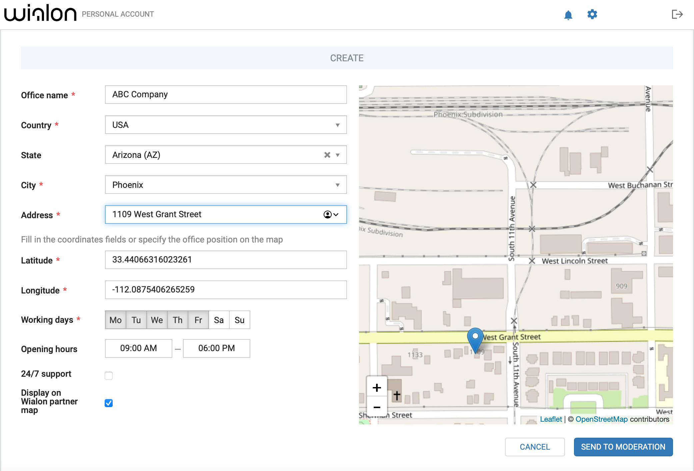Click the Latitude input field
Viewport: 694px width, 471px height.
click(226, 260)
